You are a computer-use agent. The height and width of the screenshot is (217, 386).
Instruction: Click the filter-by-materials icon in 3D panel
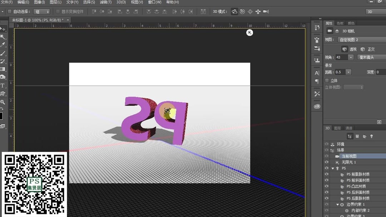365,136
